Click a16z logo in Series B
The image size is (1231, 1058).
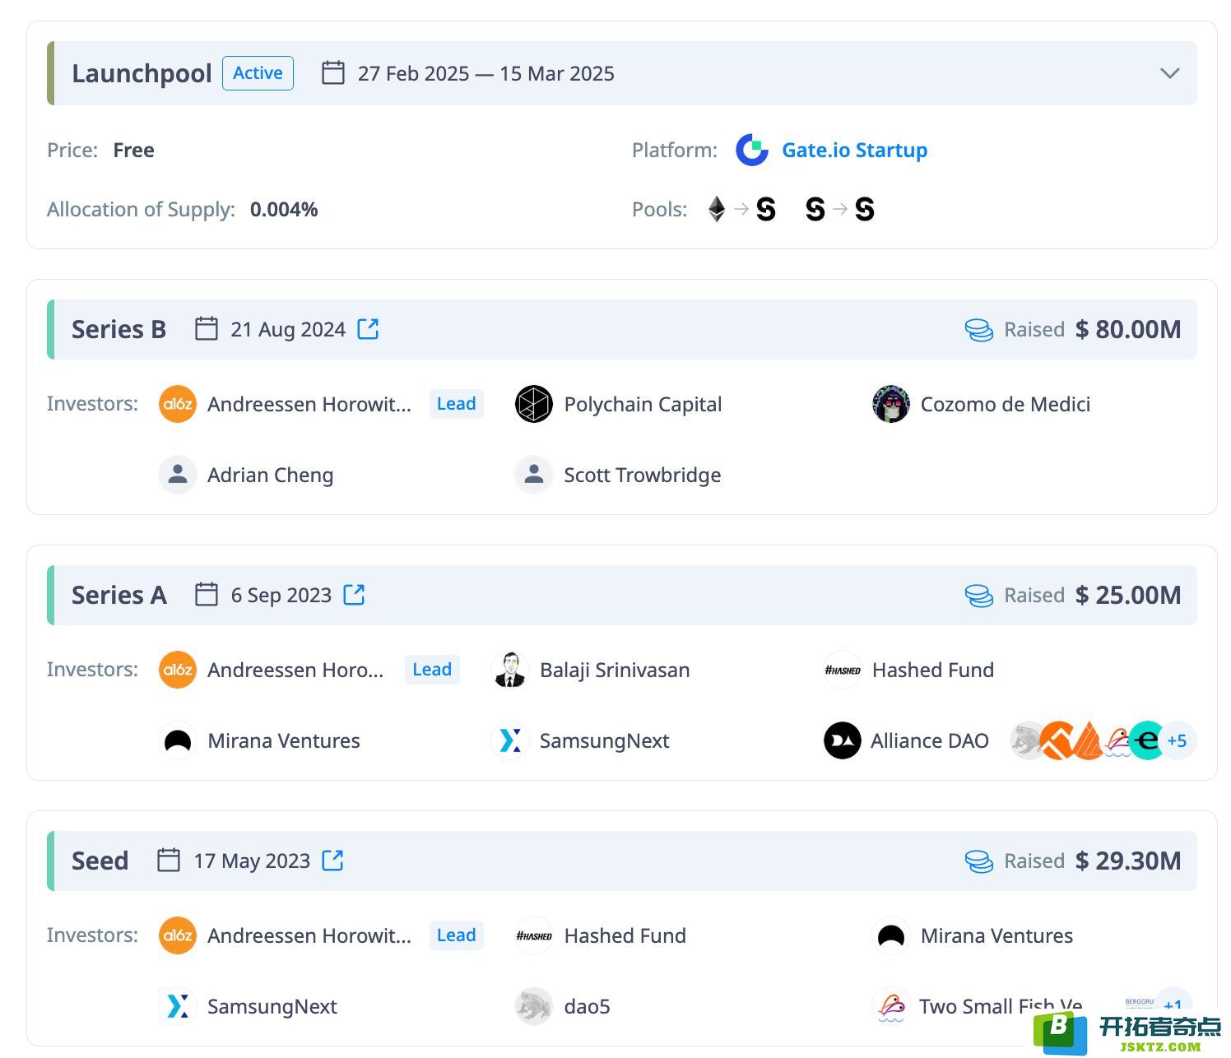pos(178,404)
